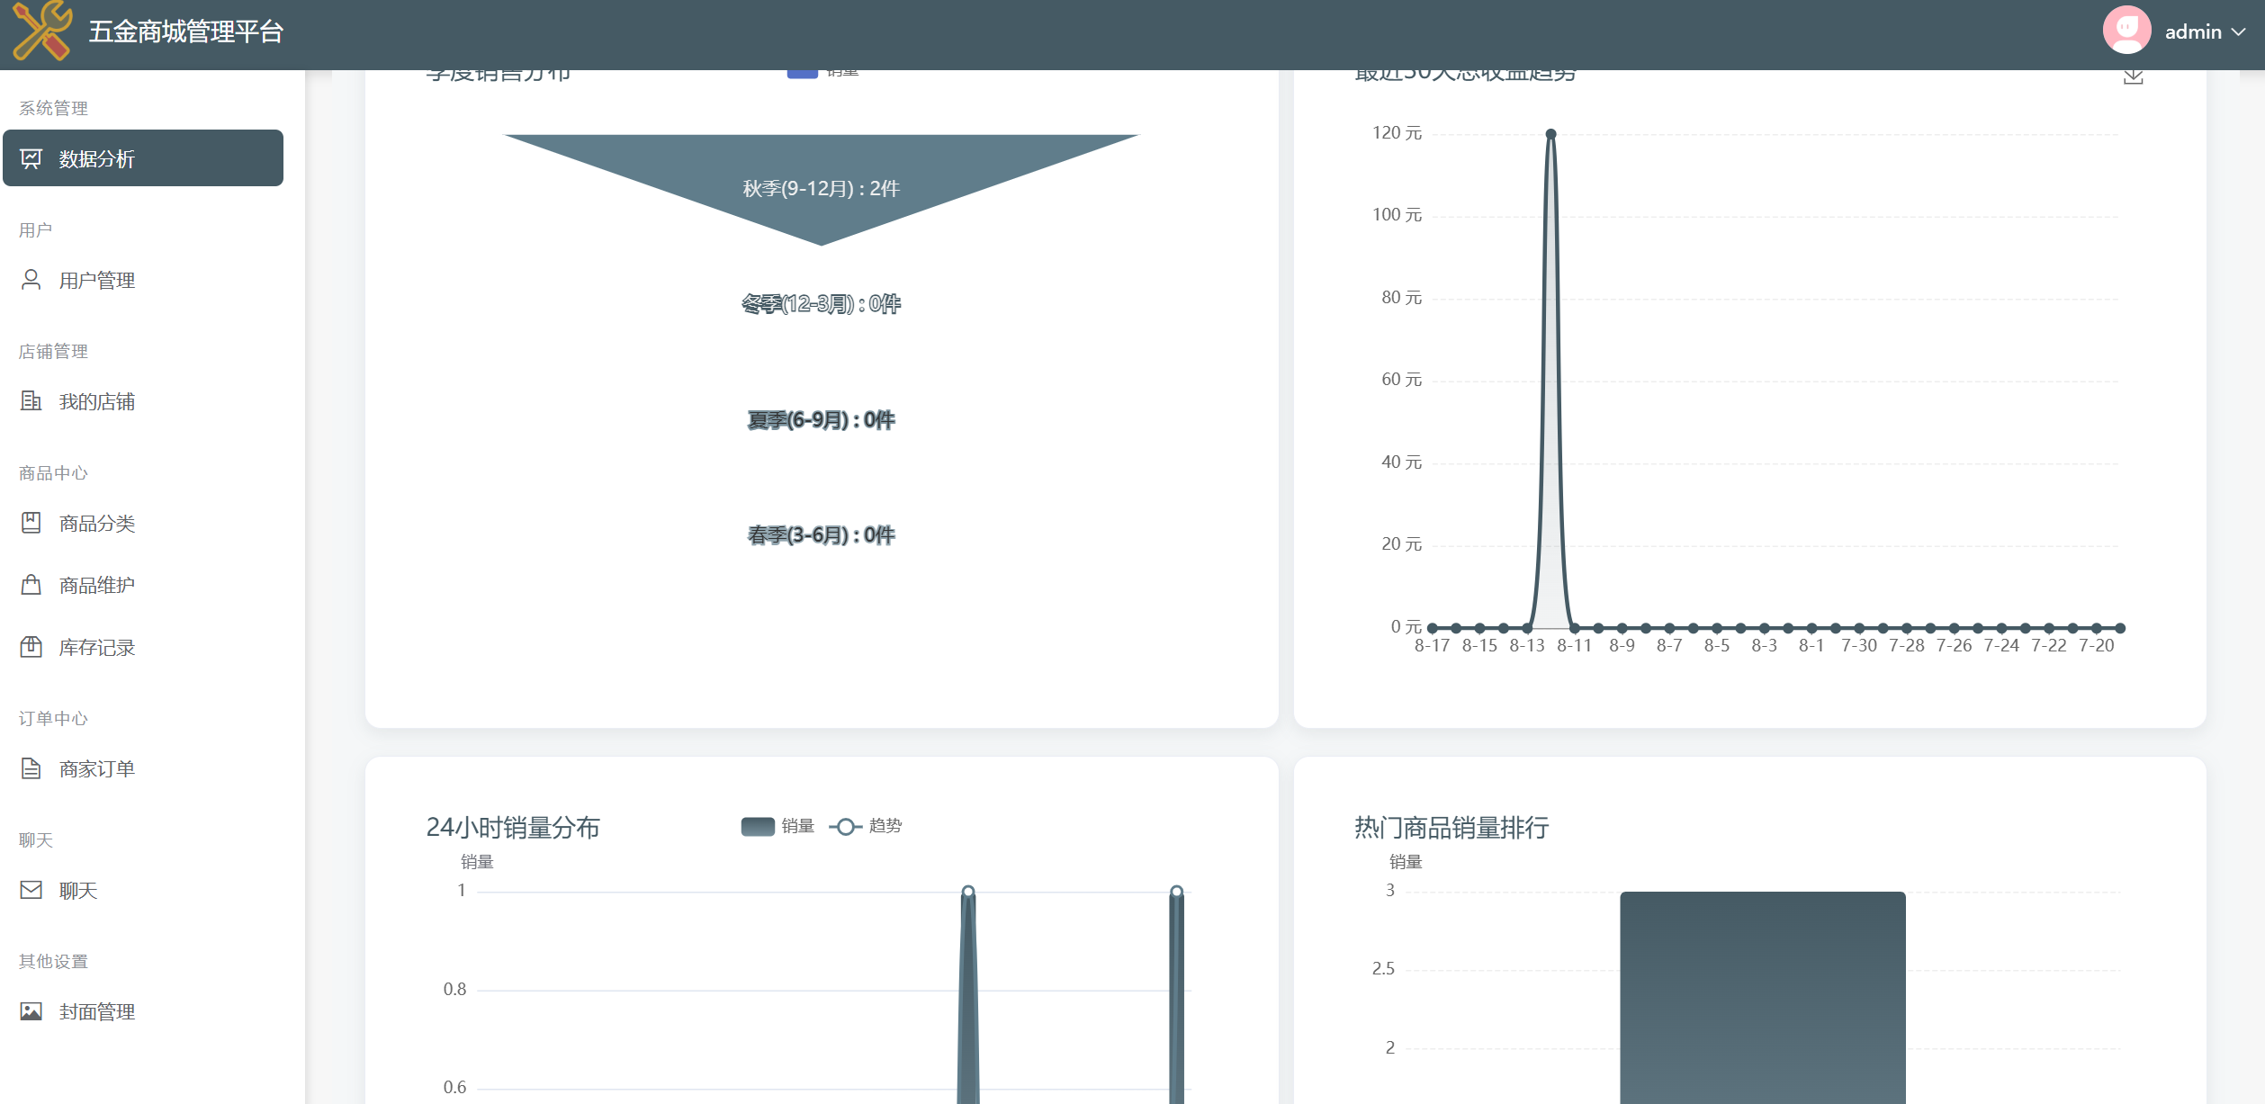Click the chat envelope icon
Viewport: 2265px width, 1104px height.
coord(31,890)
